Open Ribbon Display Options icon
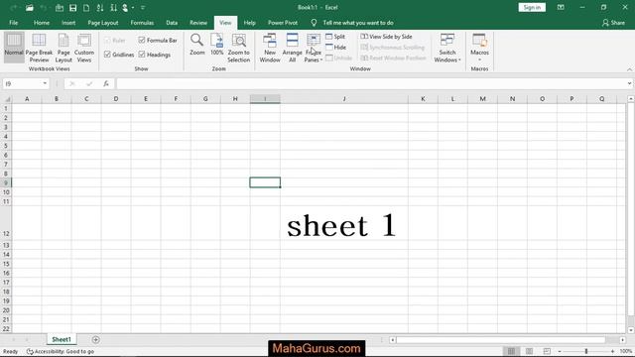 point(561,8)
